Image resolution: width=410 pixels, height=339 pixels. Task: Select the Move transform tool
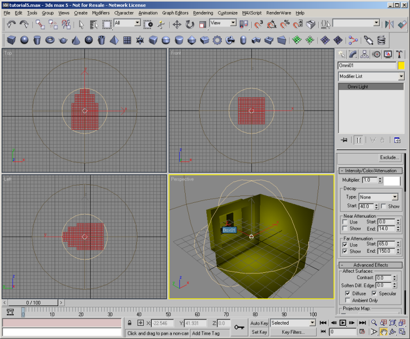177,24
